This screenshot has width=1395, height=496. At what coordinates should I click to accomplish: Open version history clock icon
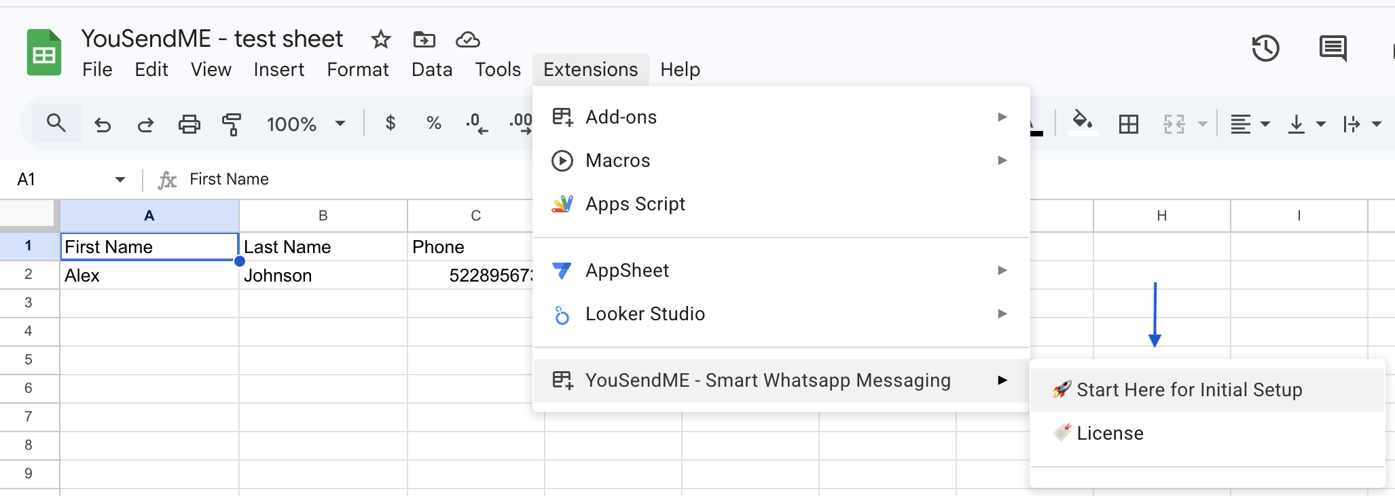pyautogui.click(x=1265, y=48)
